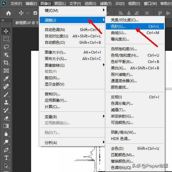Select the Object Selection tool

coord(6,55)
